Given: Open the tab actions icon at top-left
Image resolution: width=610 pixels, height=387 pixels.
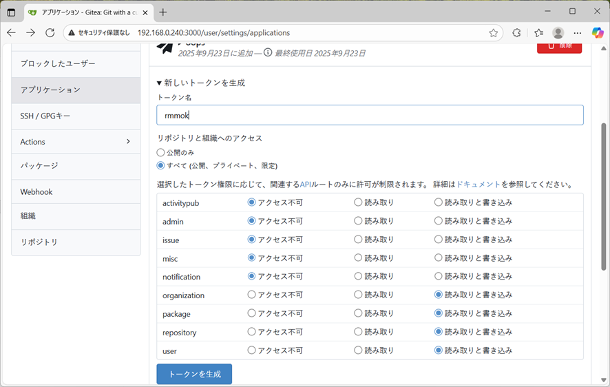Looking at the screenshot, I should (x=11, y=12).
